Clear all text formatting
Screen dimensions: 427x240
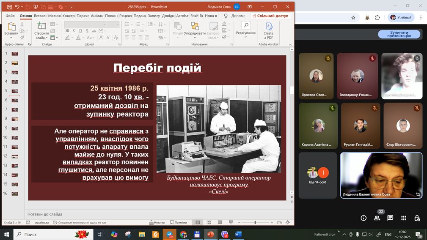(x=116, y=38)
